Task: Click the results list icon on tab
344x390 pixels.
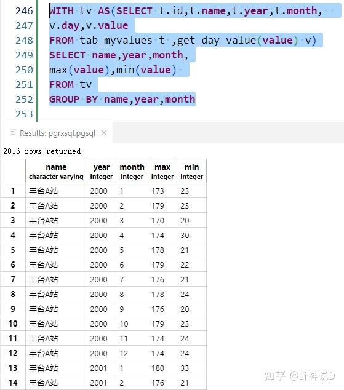Action: (14, 133)
